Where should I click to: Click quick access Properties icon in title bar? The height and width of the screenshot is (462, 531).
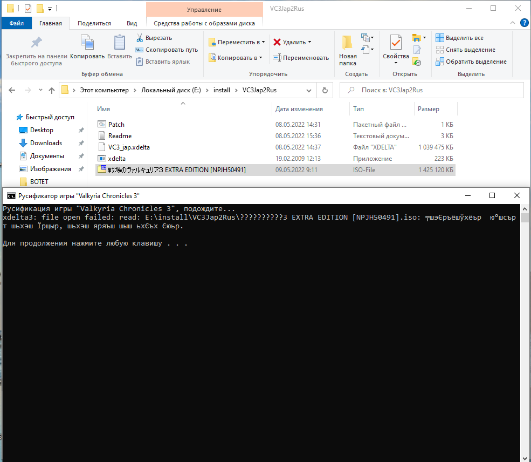point(28,9)
